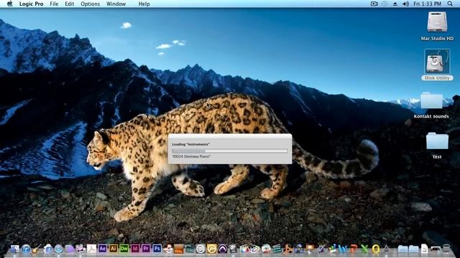Launch GarageBand guitar icon in Dock
Viewport: 460px width, 258px height.
tap(37, 249)
